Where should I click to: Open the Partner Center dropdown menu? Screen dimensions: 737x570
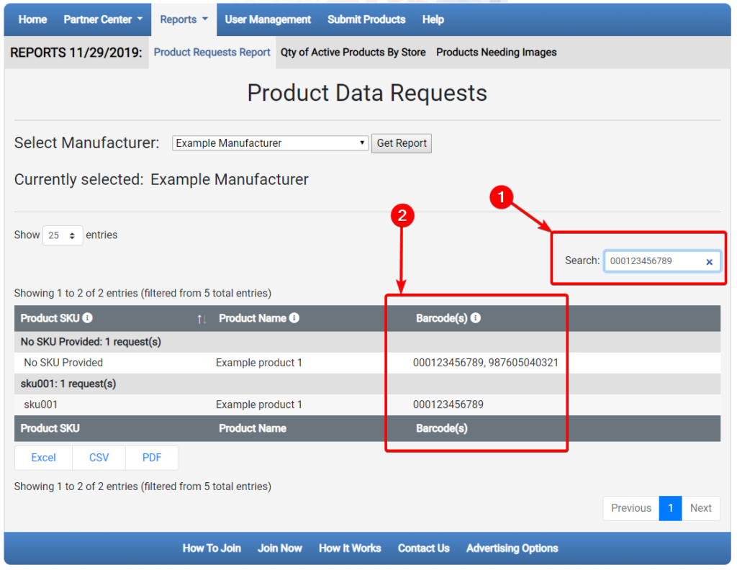click(x=103, y=19)
